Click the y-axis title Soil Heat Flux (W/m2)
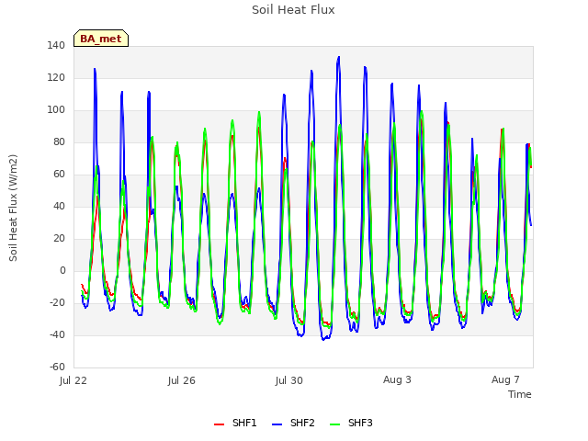588x441 pixels. (13, 208)
